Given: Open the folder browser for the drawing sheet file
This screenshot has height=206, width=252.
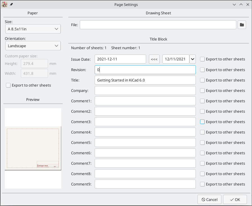Looking at the screenshot, I should pyautogui.click(x=242, y=25).
